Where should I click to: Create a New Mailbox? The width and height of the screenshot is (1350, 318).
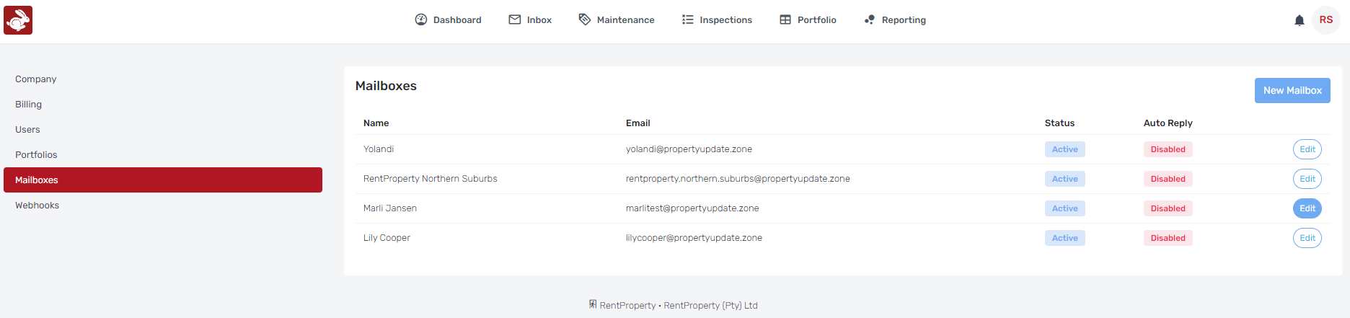click(1292, 90)
